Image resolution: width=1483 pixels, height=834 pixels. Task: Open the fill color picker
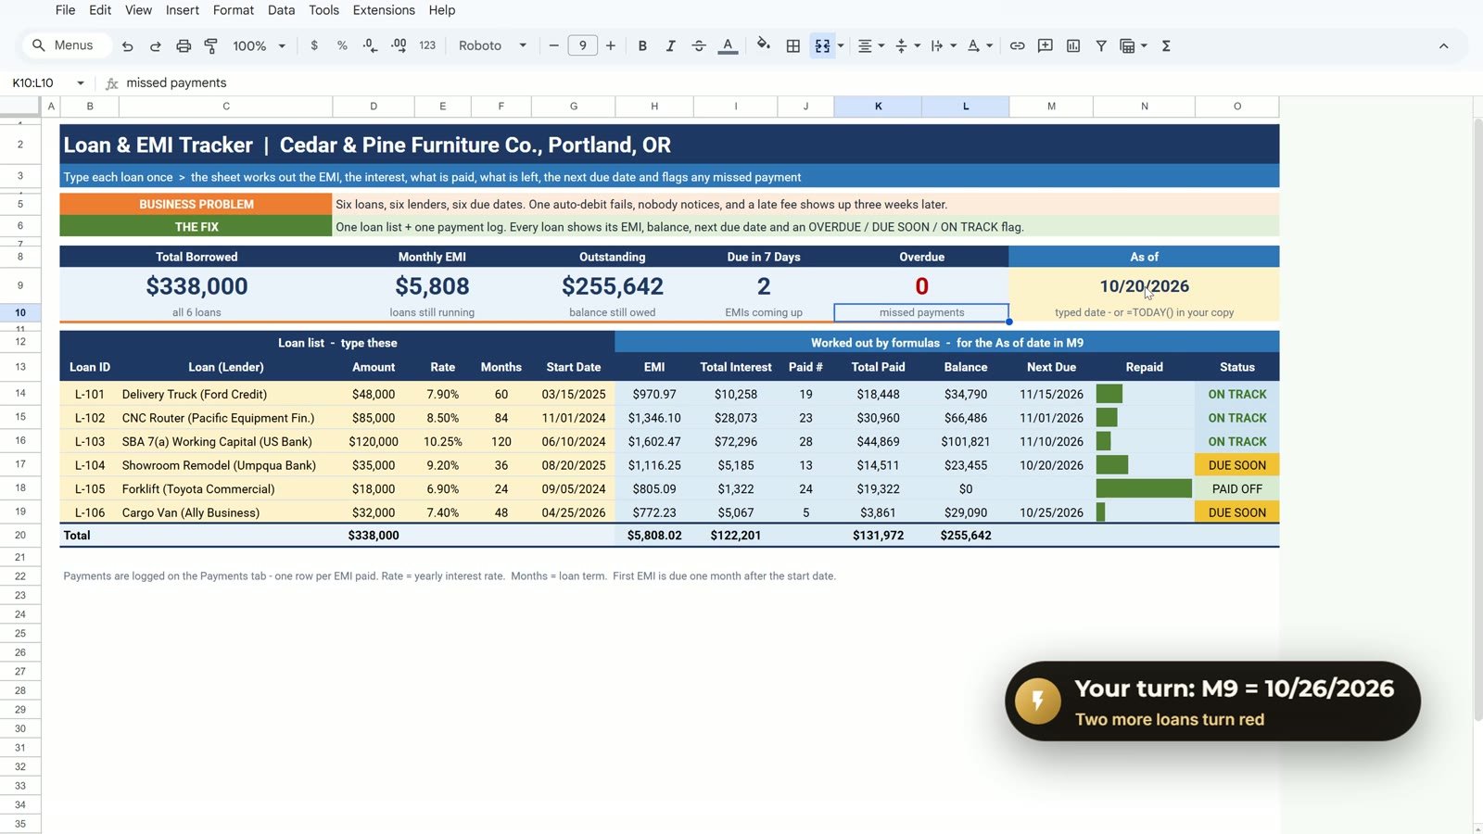coord(764,45)
